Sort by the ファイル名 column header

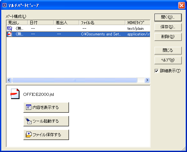pyautogui.click(x=102, y=22)
